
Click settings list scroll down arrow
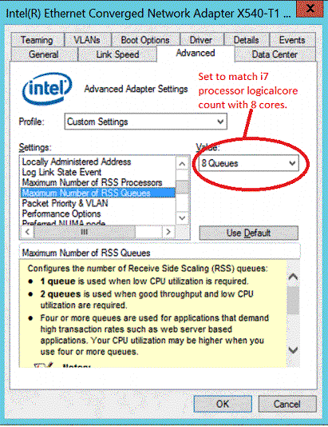tap(182, 217)
